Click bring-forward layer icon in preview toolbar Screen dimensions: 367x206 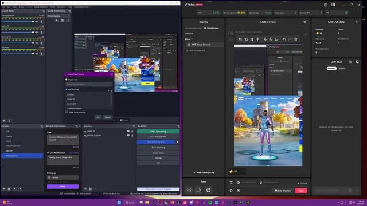click(x=271, y=39)
